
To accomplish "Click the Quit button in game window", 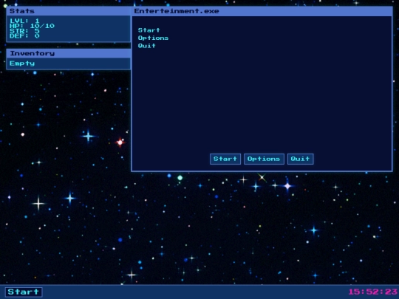I will click(x=300, y=159).
